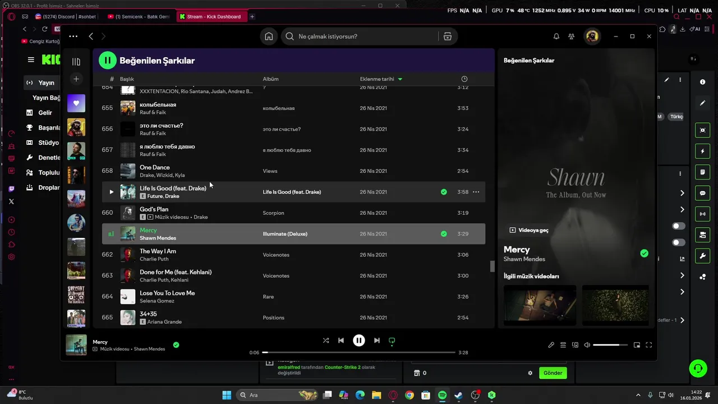Open Windows Start menu

pyautogui.click(x=227, y=395)
